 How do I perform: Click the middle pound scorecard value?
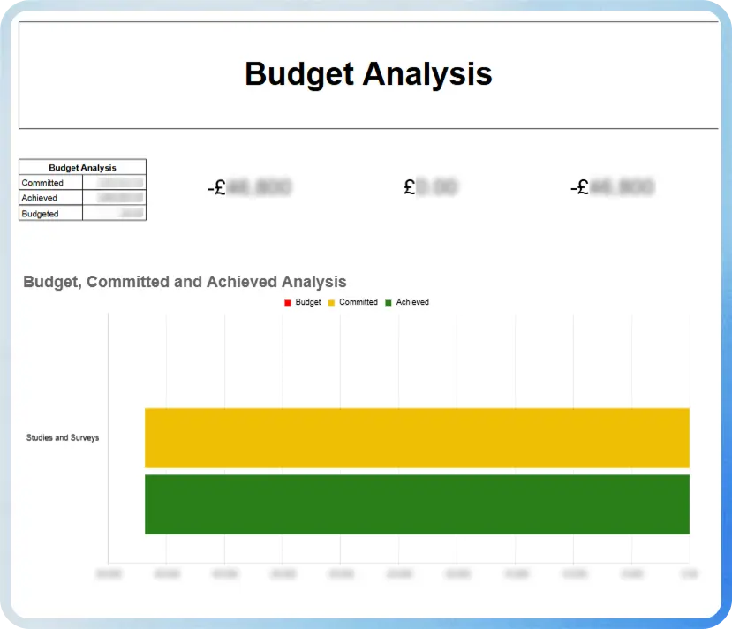point(431,186)
